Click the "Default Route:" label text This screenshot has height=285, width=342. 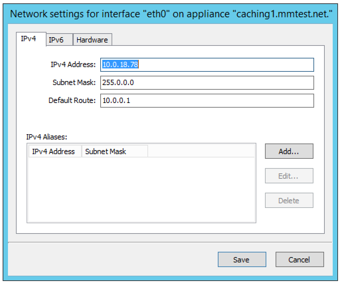coord(72,101)
